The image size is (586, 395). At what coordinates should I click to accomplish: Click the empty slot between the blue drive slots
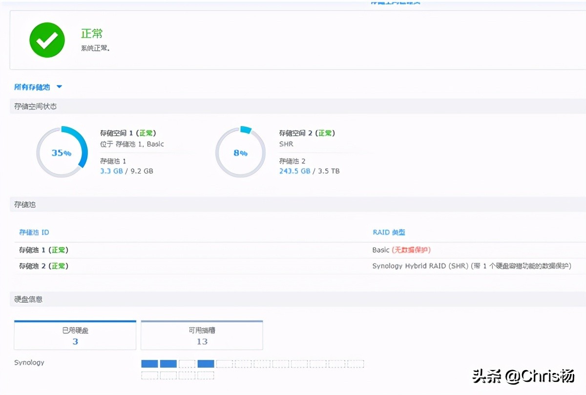(x=187, y=364)
